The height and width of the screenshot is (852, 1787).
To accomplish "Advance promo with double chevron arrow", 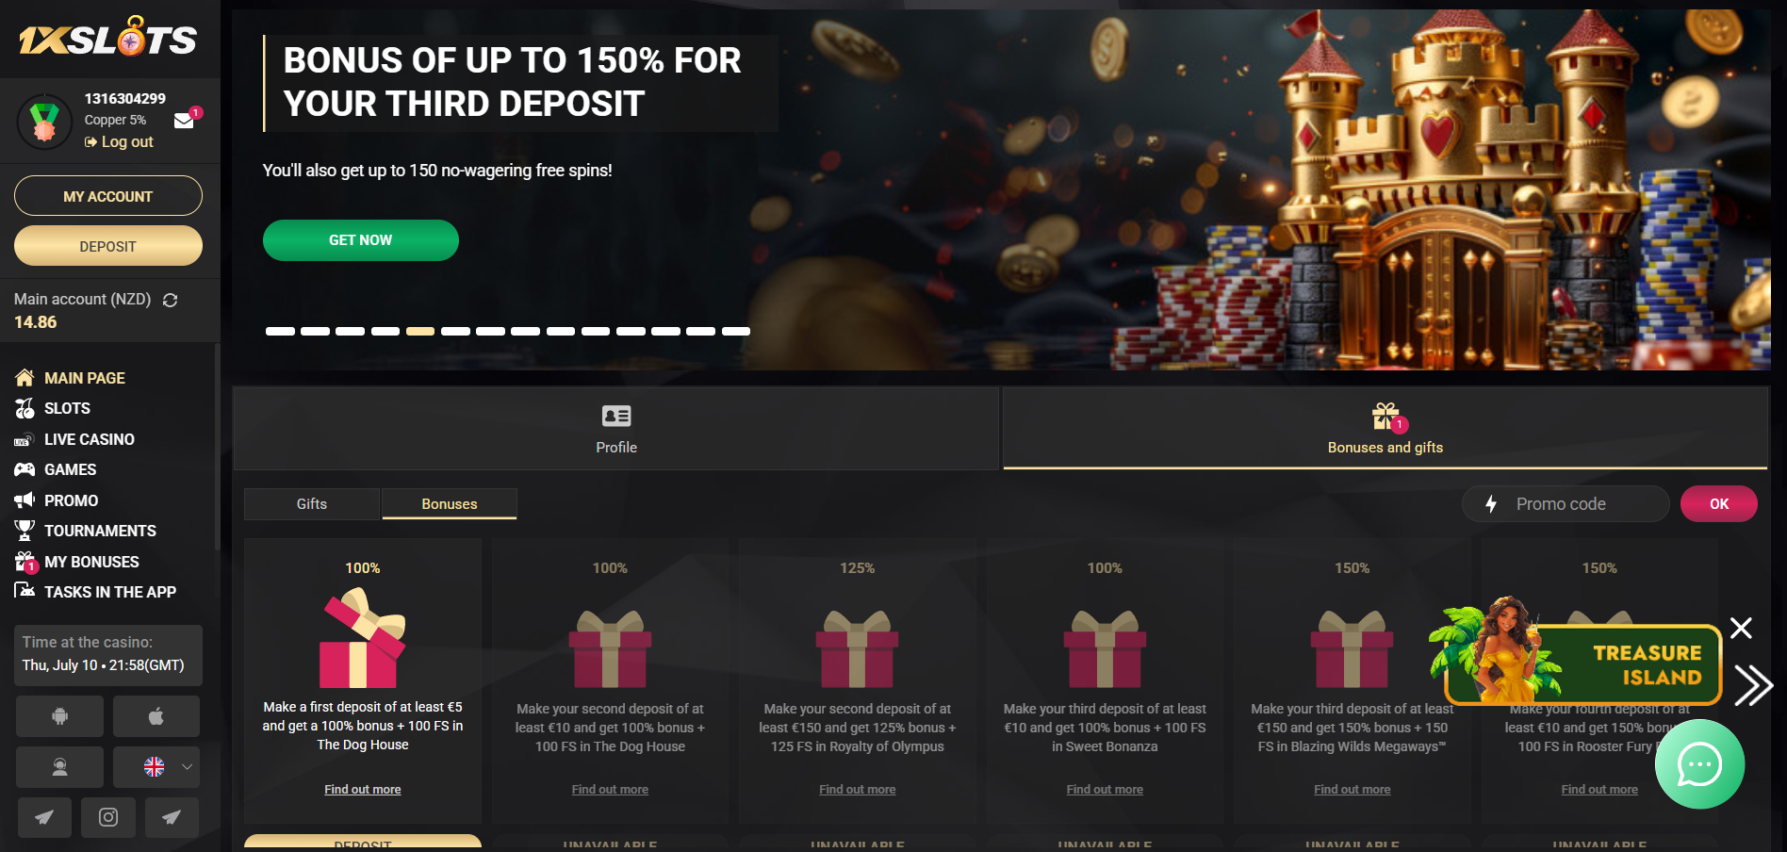I will click(x=1753, y=685).
